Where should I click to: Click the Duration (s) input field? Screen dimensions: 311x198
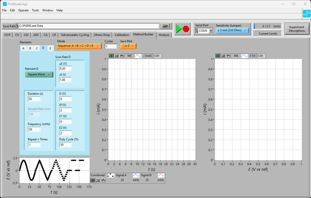tap(34, 99)
